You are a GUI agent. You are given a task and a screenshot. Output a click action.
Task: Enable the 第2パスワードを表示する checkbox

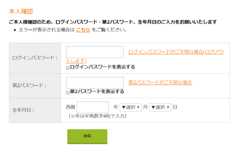68,92
